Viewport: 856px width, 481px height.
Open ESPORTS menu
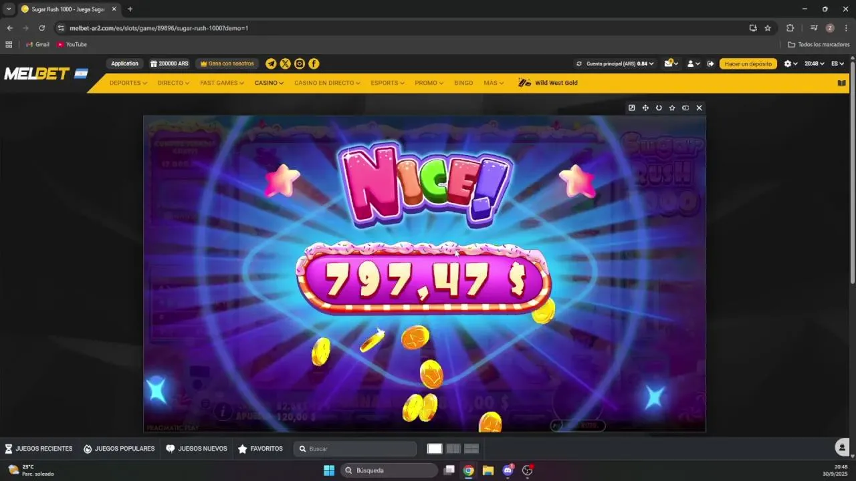point(387,83)
